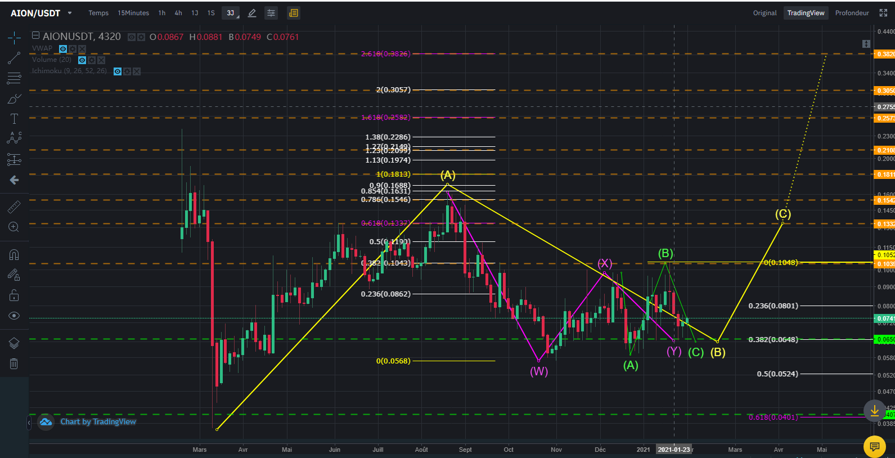895x458 pixels.
Task: Open the chat bubble support button
Action: click(875, 447)
